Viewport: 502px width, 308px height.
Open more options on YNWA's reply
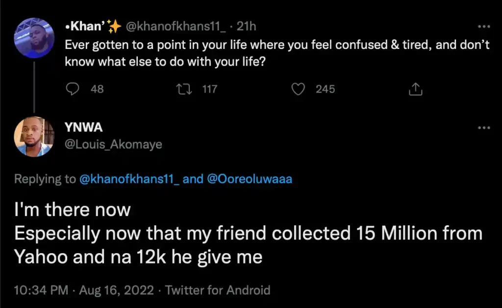point(484,128)
